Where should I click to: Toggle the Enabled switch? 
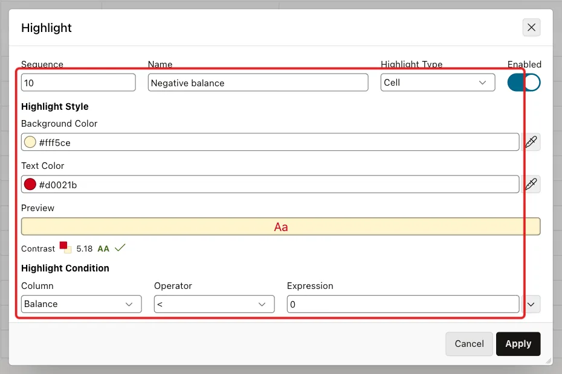click(524, 83)
